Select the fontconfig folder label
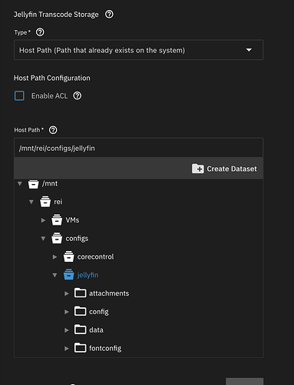This screenshot has width=294, height=385. [105, 348]
